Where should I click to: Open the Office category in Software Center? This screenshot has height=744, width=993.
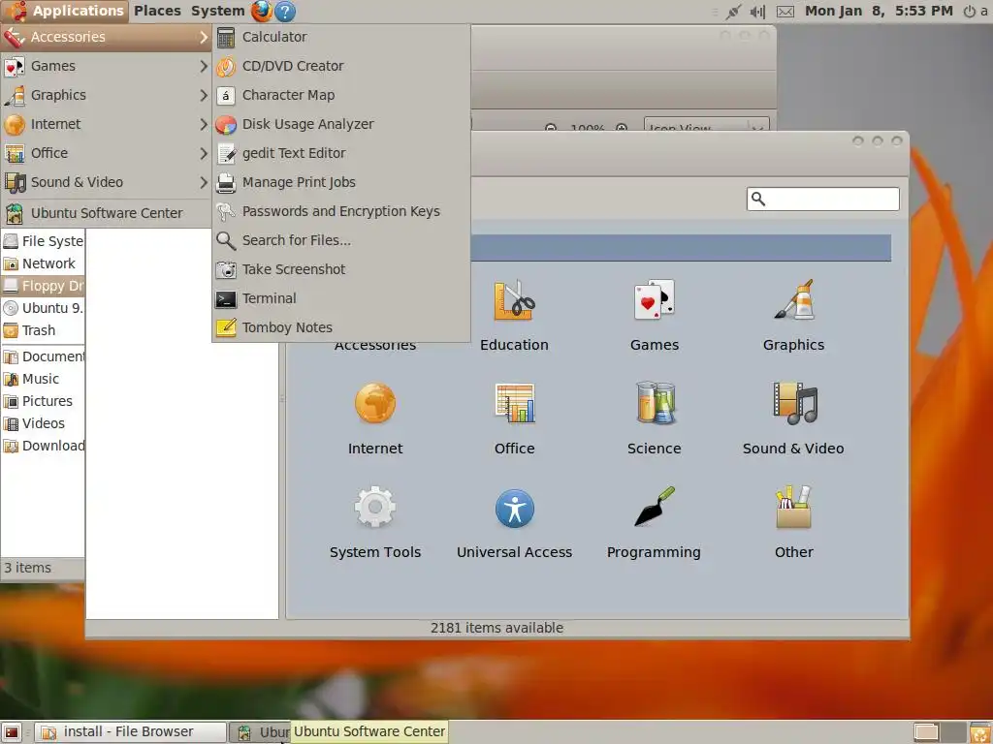coord(514,418)
